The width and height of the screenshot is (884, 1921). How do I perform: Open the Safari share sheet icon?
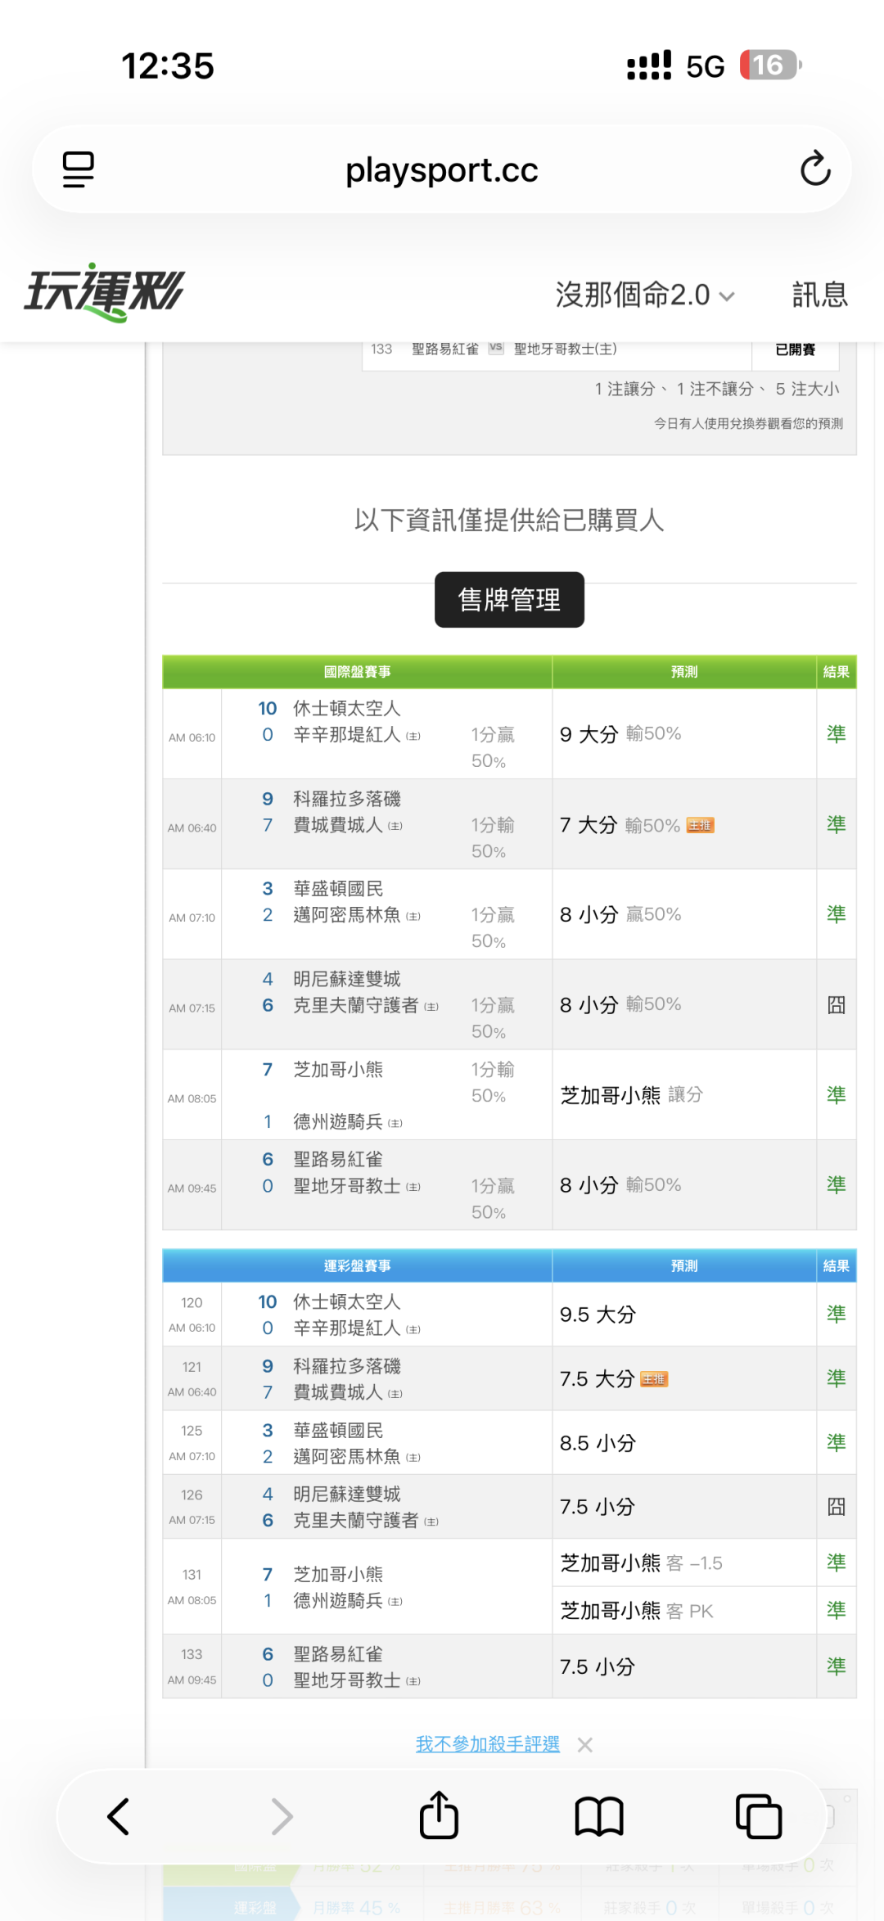coord(439,1815)
